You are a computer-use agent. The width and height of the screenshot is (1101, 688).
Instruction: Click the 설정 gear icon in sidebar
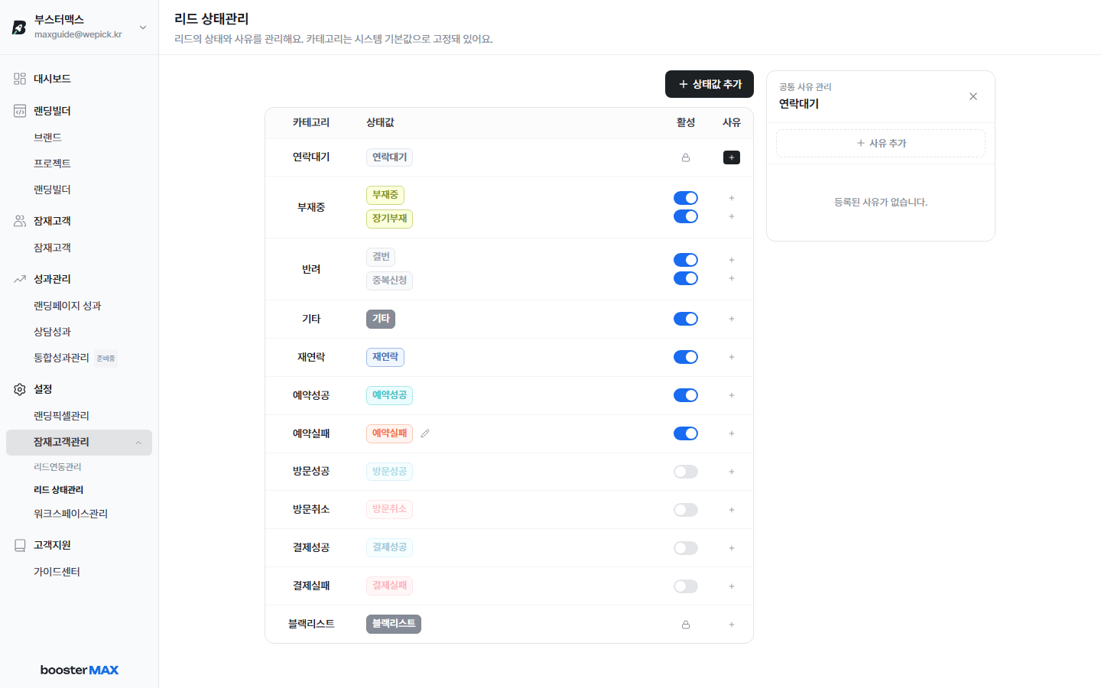[20, 389]
